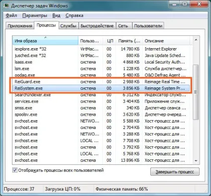Viewport: 211px width, 196px height.
Task: Select the ReiSystem.exe process row
Action: [x=102, y=88]
